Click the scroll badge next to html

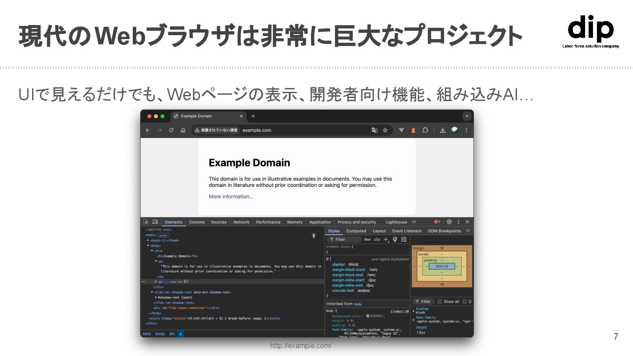tap(164, 235)
